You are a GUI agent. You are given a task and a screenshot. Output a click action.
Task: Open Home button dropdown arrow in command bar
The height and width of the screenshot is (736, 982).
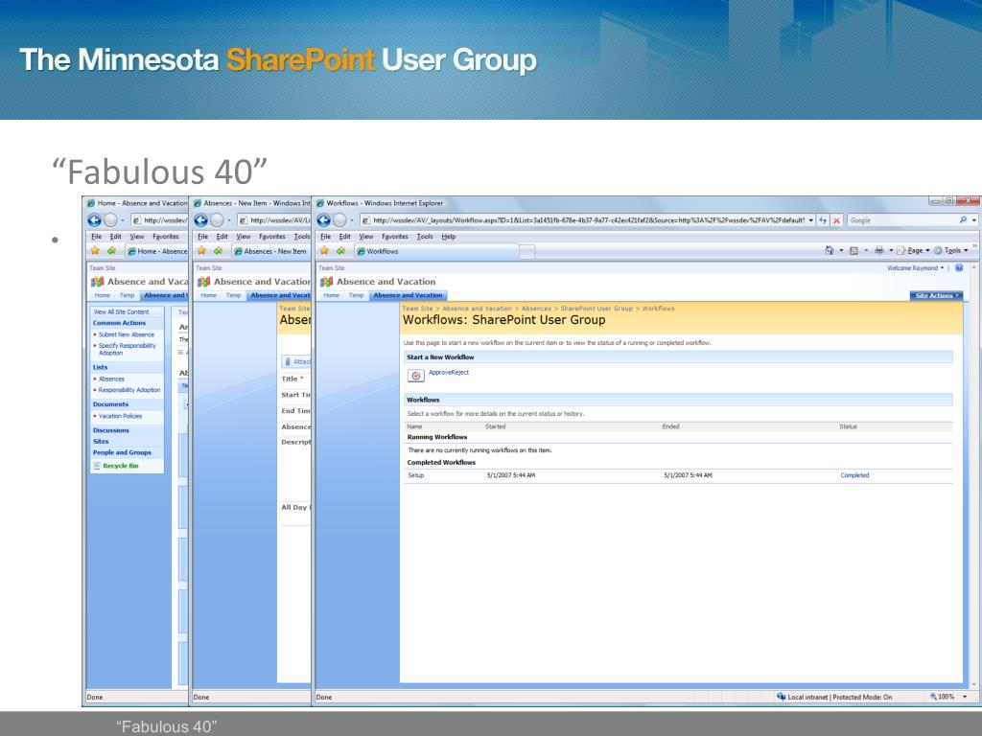(841, 250)
